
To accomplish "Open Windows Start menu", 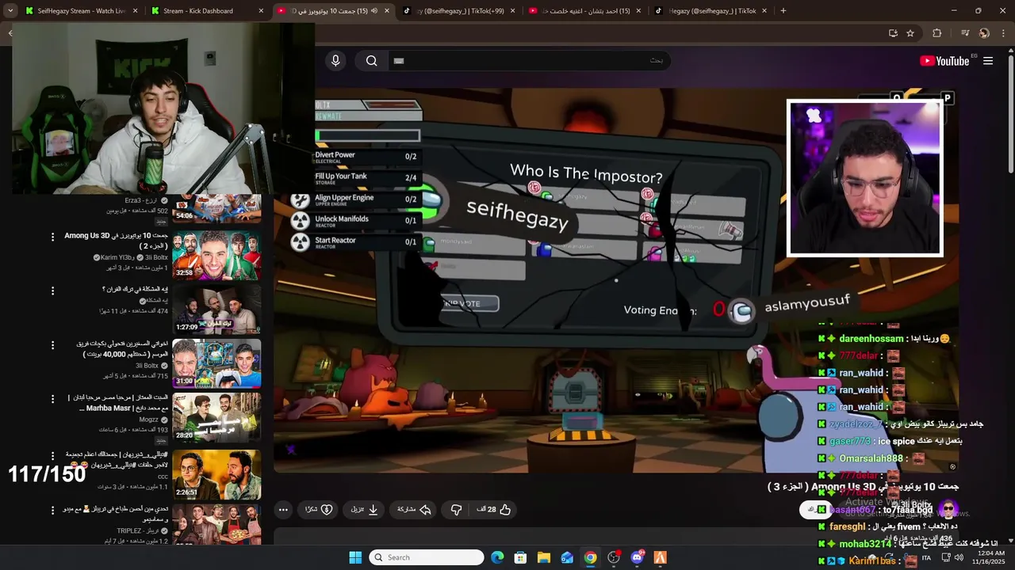I will (355, 557).
